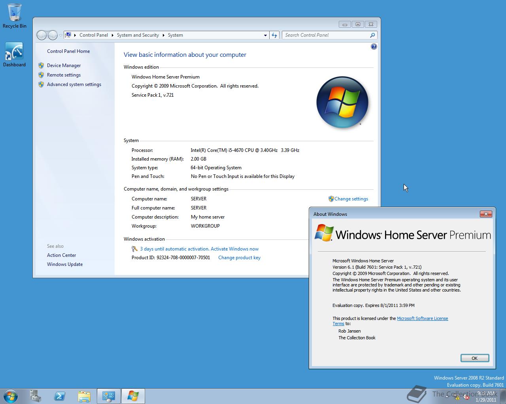Click Change product key link

coord(239,258)
